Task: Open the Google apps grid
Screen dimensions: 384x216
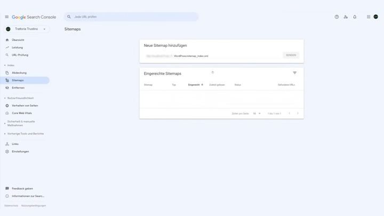Action: pos(369,17)
